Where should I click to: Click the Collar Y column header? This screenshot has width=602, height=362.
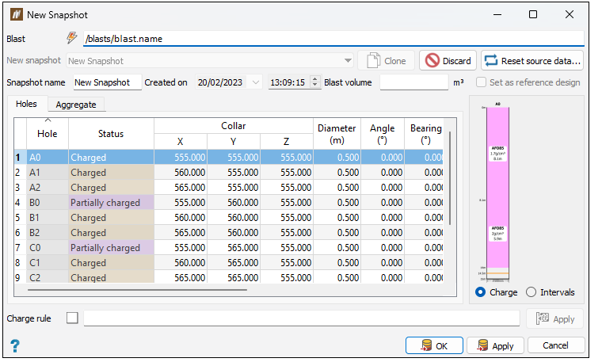click(x=233, y=141)
